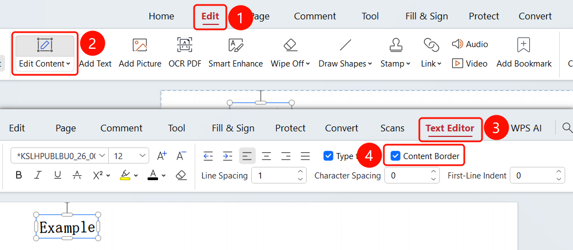Open the Page tab in lower ribbon
The image size is (573, 250).
click(66, 128)
